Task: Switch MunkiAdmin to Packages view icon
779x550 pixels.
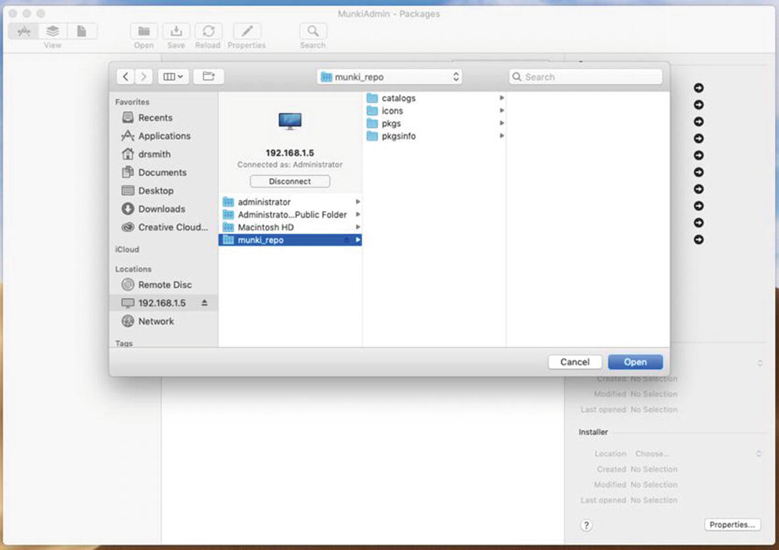Action: (24, 31)
